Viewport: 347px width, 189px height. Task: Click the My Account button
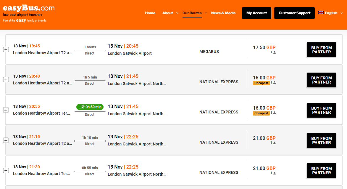click(256, 13)
